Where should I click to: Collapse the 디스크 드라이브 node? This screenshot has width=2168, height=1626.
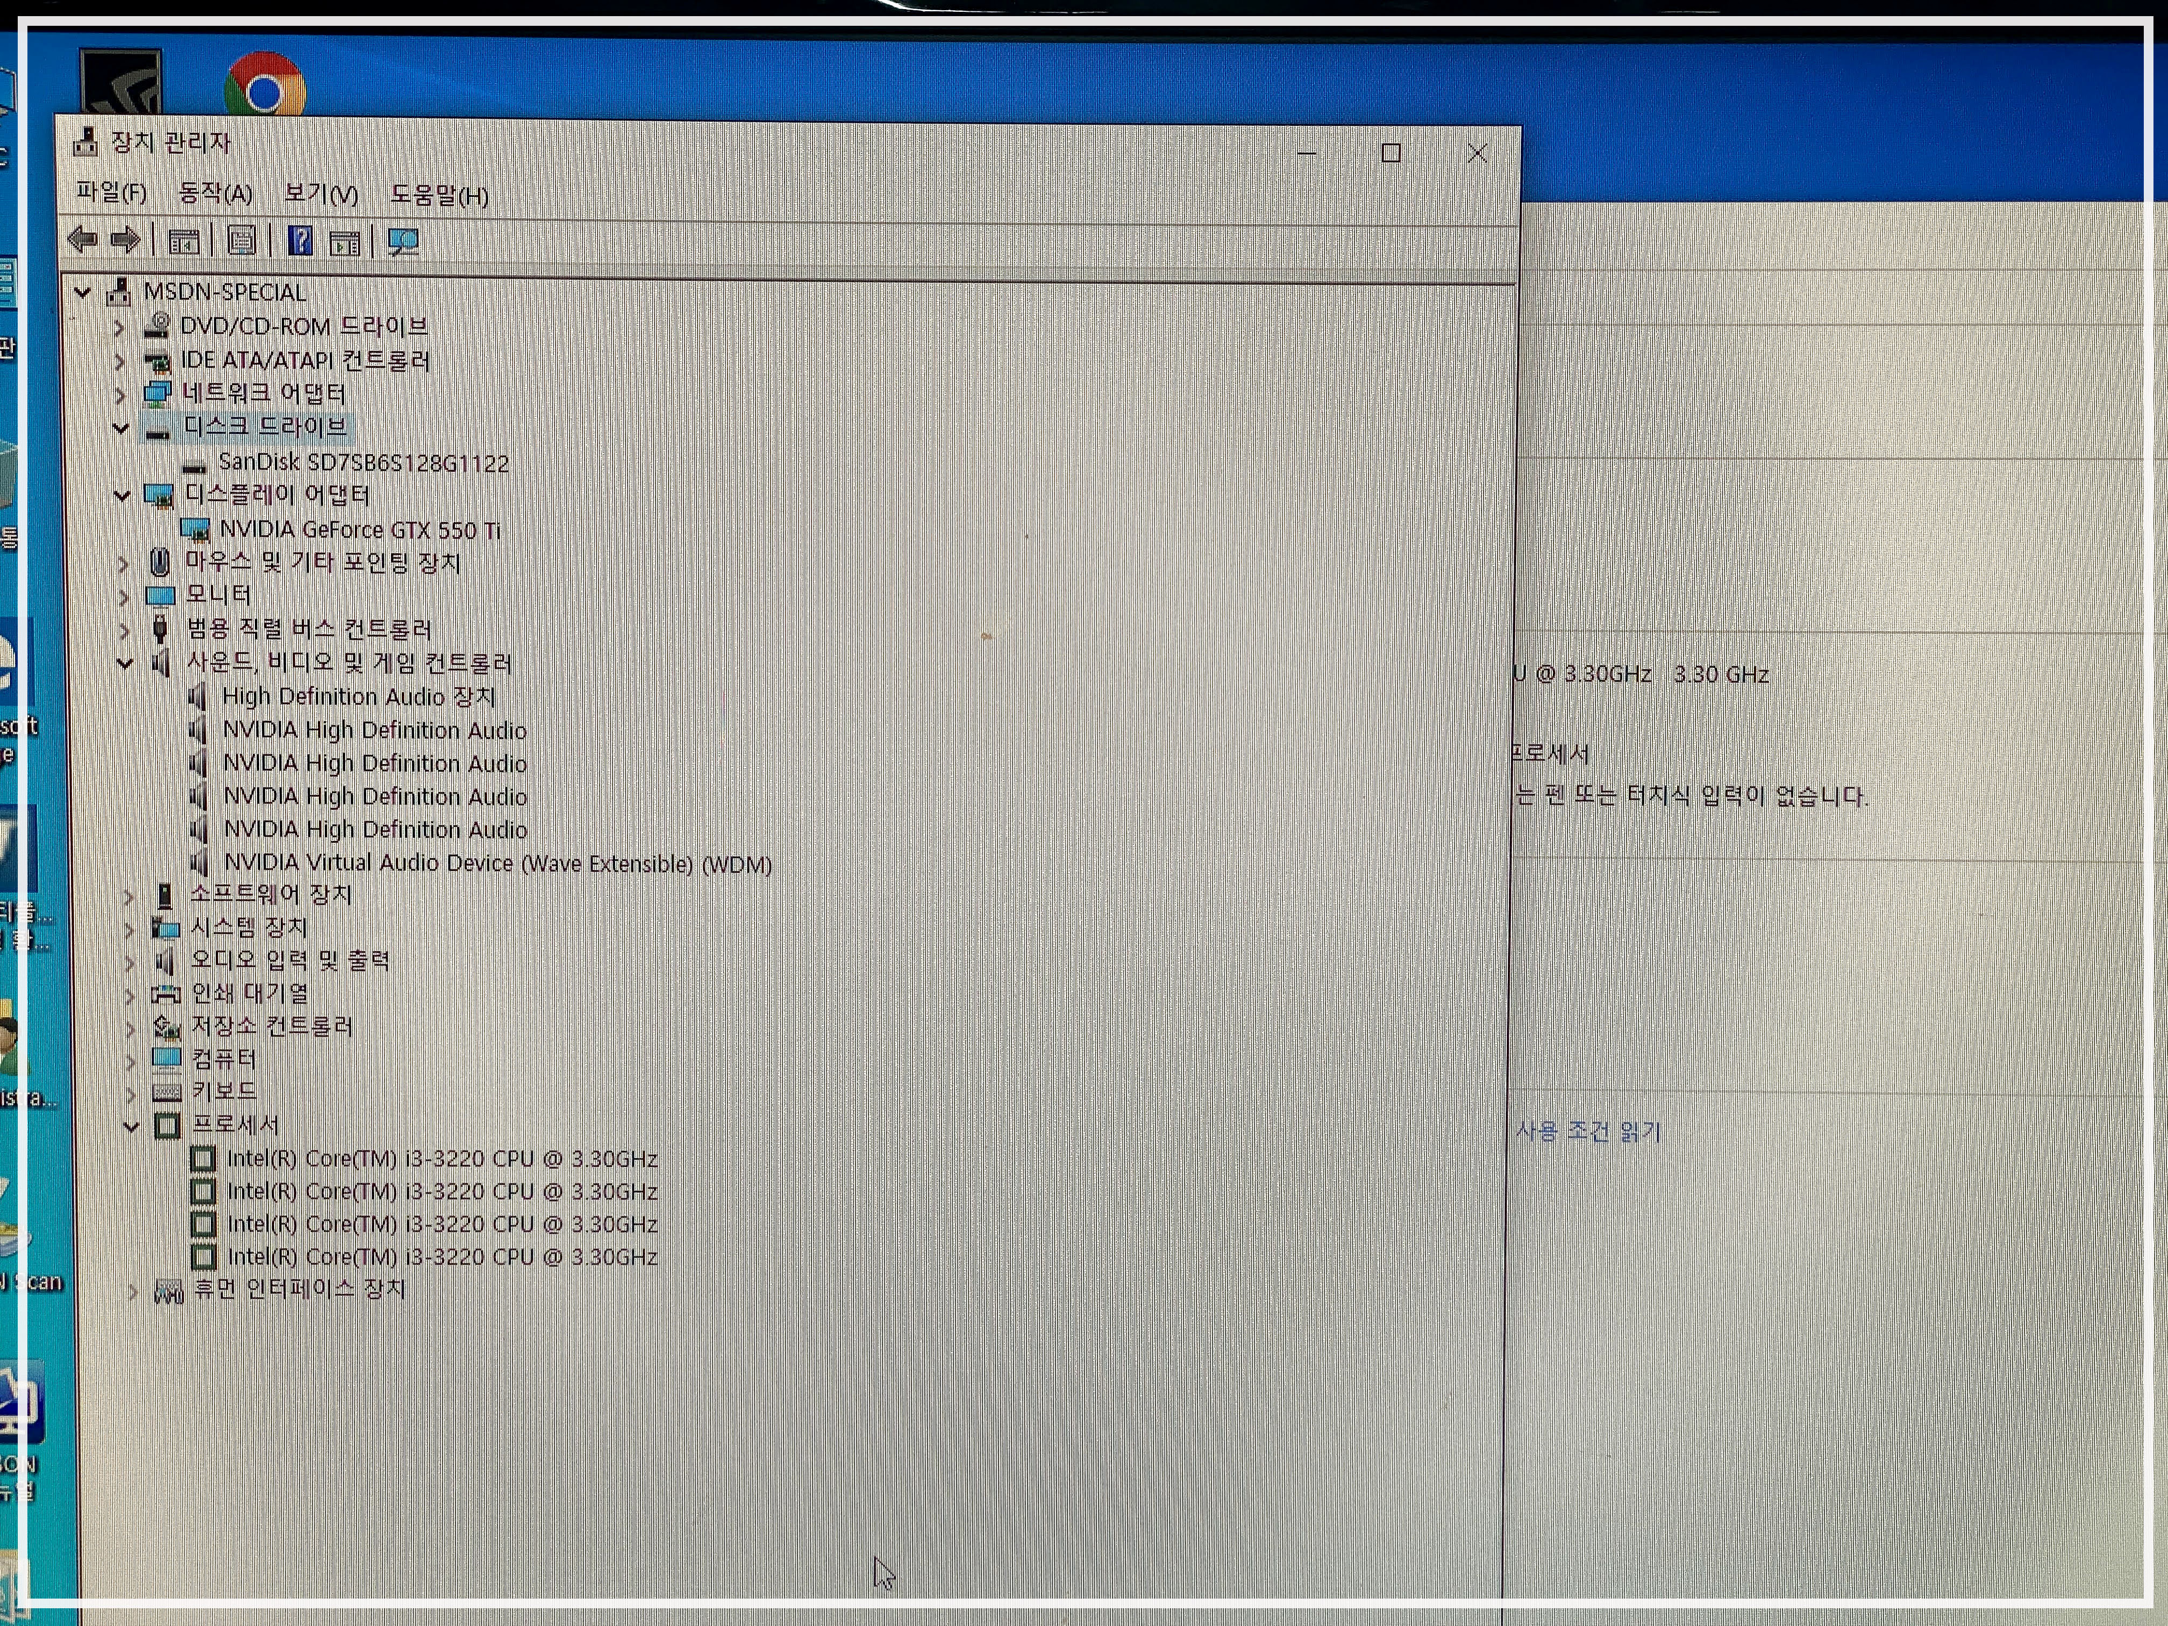(x=120, y=429)
